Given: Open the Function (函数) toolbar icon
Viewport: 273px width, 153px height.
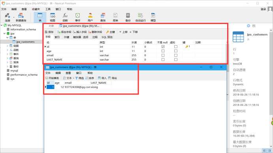Looking at the screenshot, I should [x=65, y=17].
